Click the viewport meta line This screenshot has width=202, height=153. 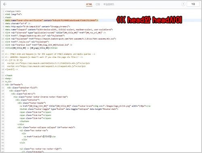pyautogui.click(x=59, y=29)
